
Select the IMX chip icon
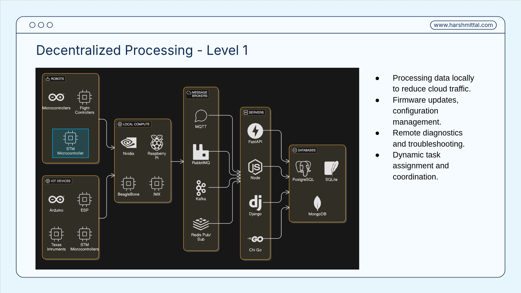tap(157, 183)
